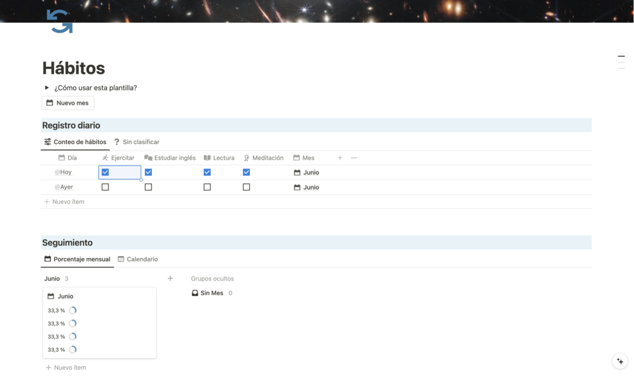The height and width of the screenshot is (381, 634).
Task: Open the Mes column header menu
Action: pos(303,158)
